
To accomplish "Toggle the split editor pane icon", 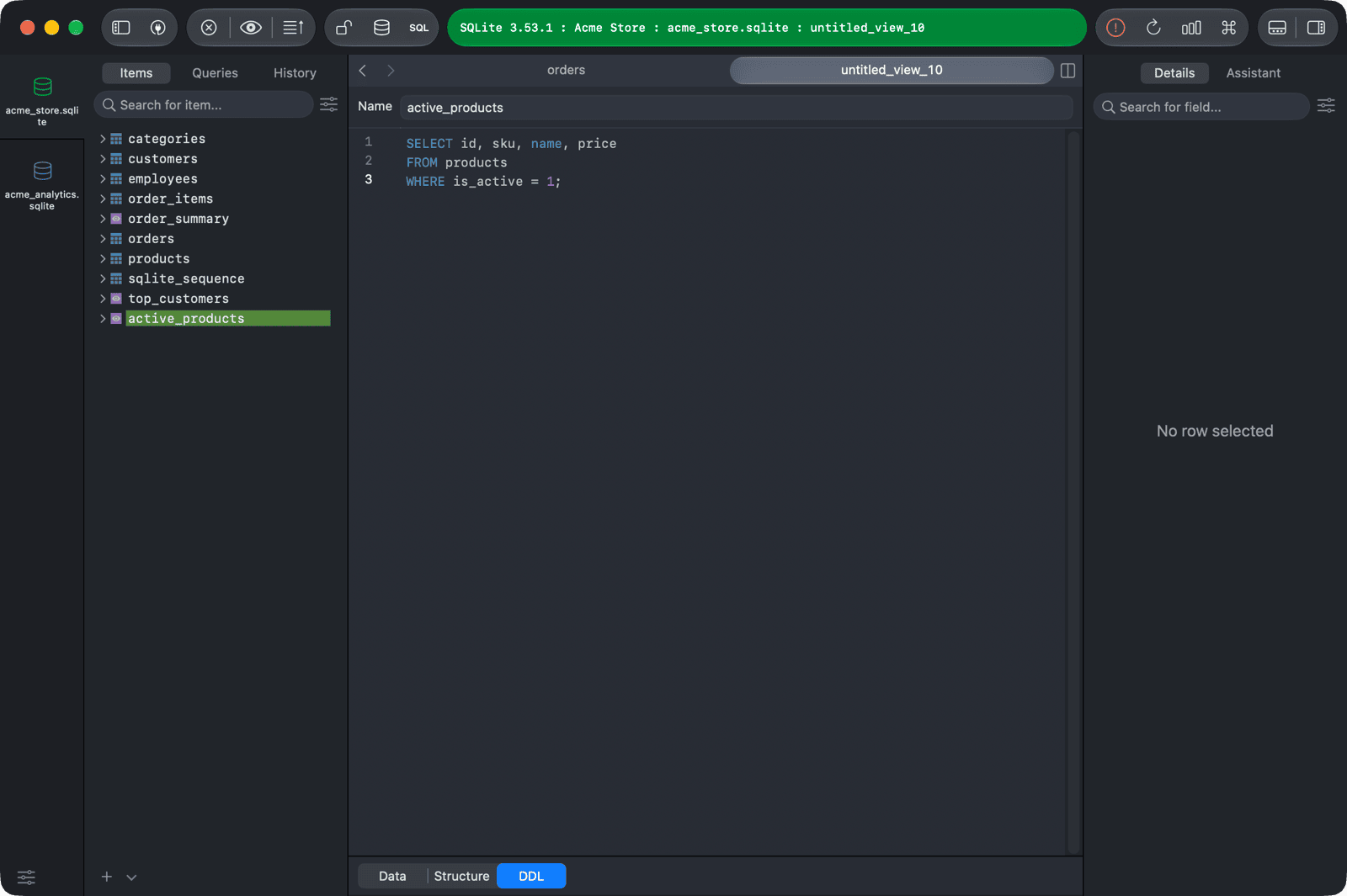I will pos(1067,71).
